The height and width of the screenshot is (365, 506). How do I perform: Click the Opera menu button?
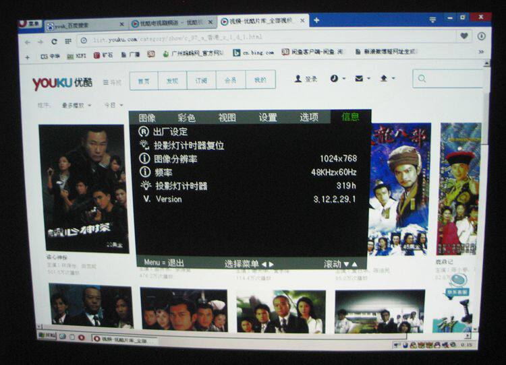[30, 24]
